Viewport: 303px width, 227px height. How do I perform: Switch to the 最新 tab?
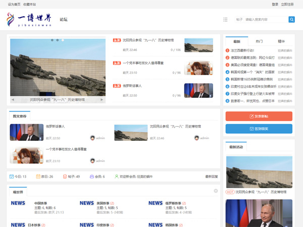point(237,41)
